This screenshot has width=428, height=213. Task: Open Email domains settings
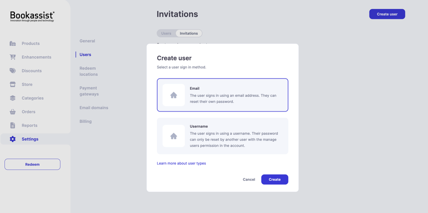coord(94,108)
